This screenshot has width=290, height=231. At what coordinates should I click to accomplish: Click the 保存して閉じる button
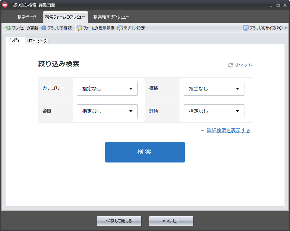pos(119,221)
